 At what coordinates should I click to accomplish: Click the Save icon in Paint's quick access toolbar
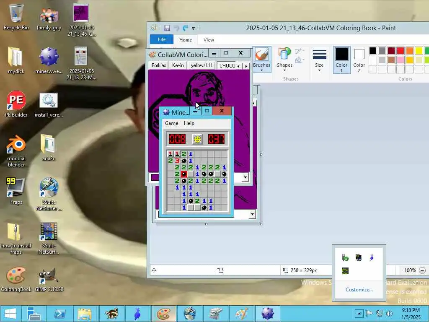pos(167,28)
